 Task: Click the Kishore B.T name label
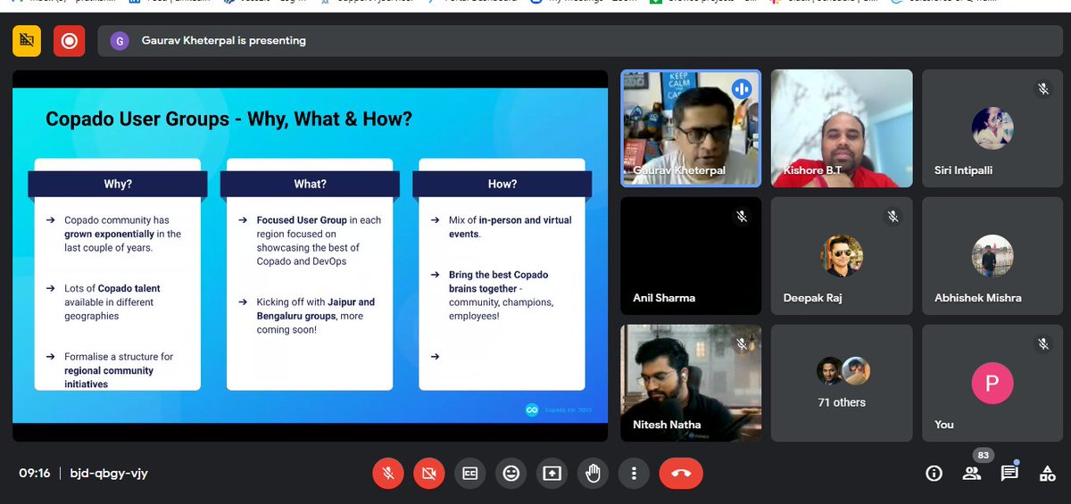click(812, 169)
